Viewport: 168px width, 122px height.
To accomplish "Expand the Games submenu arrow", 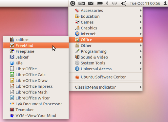I will tap(141, 22).
